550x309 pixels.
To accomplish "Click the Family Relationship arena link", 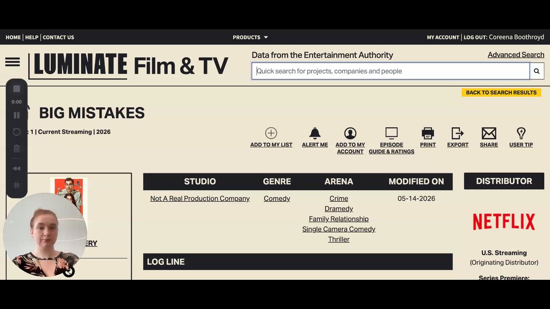I will [x=339, y=219].
